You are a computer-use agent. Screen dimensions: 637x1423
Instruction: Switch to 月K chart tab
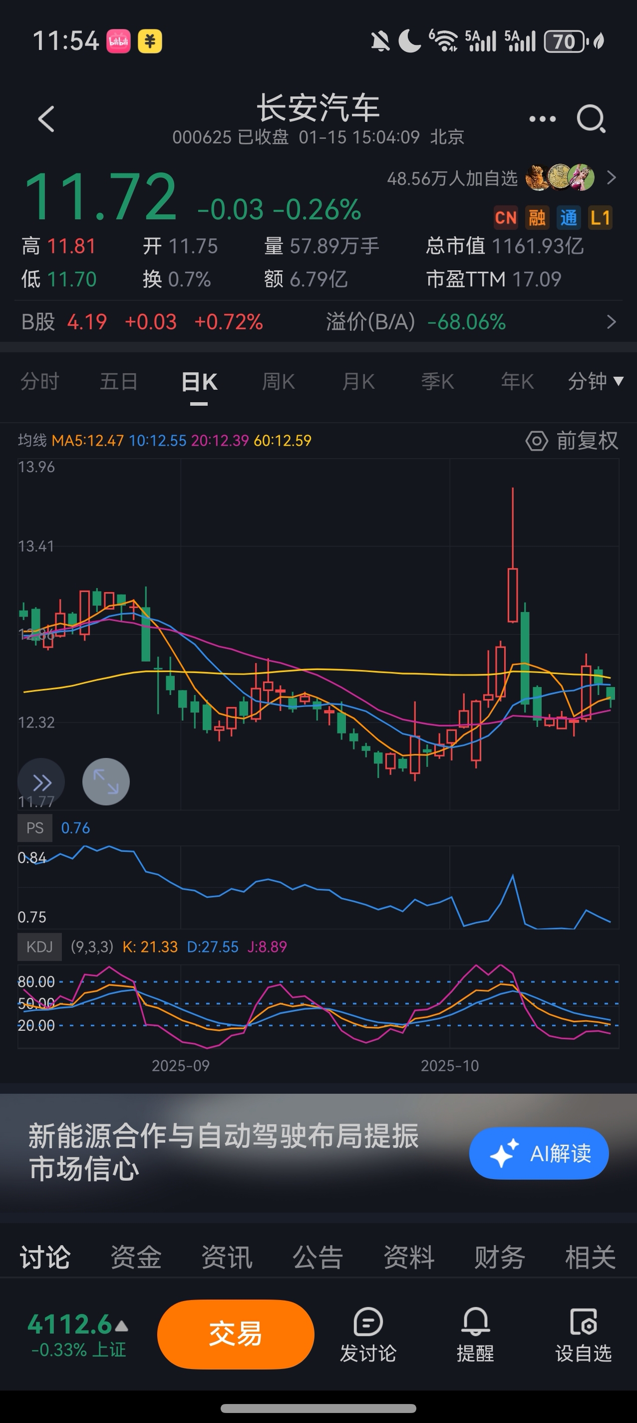358,382
